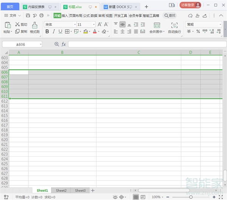The image size is (227, 200).
Task: Click the insert function fx icon
Action: [x=64, y=44]
